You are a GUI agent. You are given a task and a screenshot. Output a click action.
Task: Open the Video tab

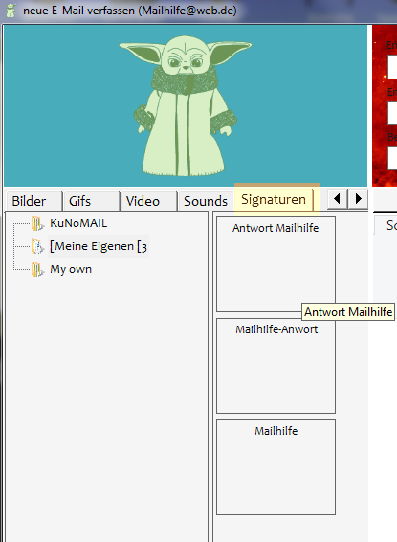point(148,201)
